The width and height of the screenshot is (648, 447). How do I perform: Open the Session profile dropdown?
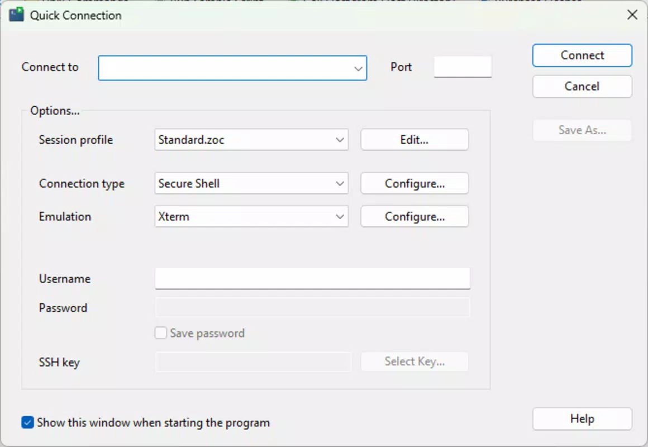pyautogui.click(x=251, y=140)
